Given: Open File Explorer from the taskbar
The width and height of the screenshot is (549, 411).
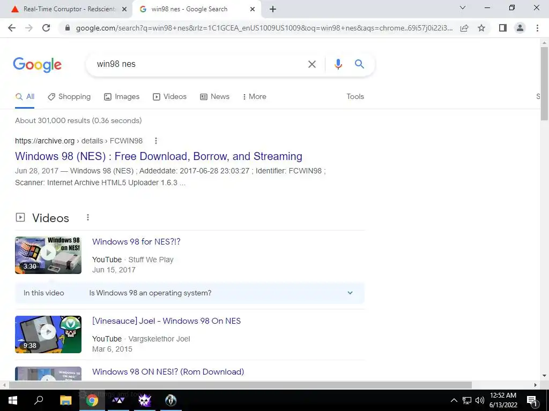Looking at the screenshot, I should pyautogui.click(x=65, y=400).
